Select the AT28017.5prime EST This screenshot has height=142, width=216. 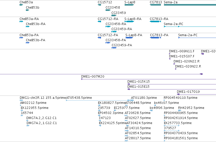click(126, 141)
